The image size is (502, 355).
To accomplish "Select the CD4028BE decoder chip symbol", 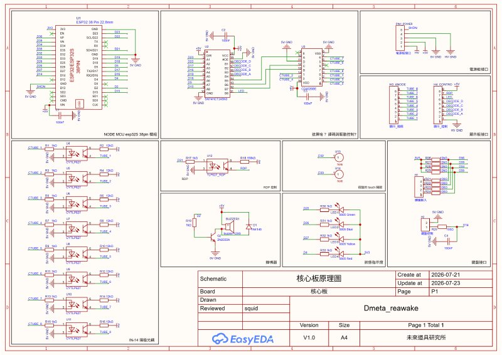I will 311,67.
